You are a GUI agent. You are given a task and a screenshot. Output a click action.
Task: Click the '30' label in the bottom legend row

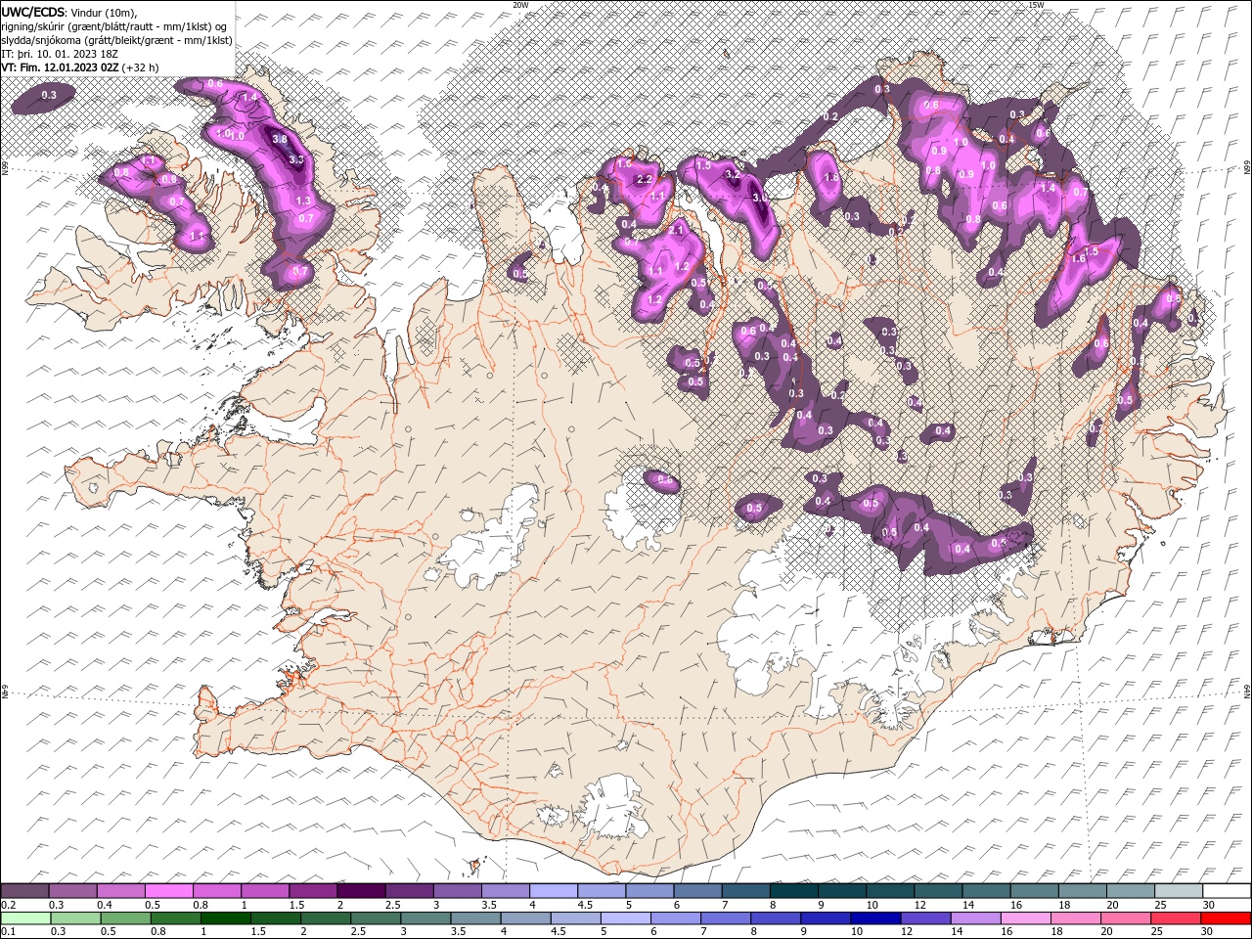[1206, 932]
